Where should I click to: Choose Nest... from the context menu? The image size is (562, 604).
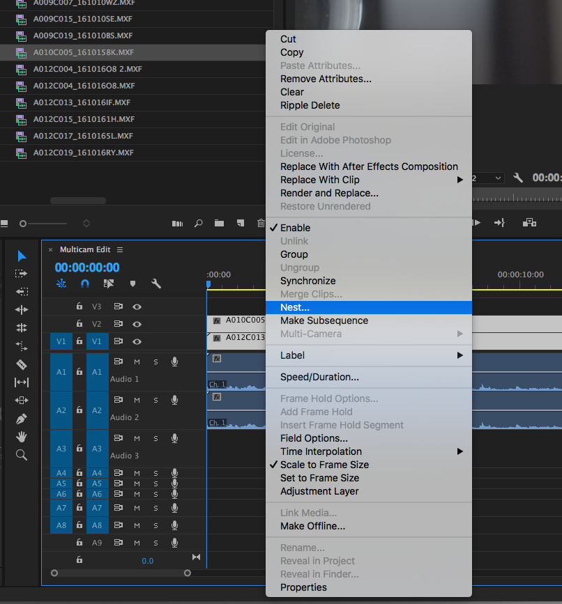click(295, 307)
